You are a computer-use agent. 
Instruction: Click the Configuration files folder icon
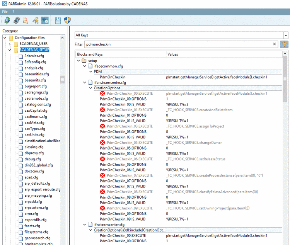click(11, 38)
